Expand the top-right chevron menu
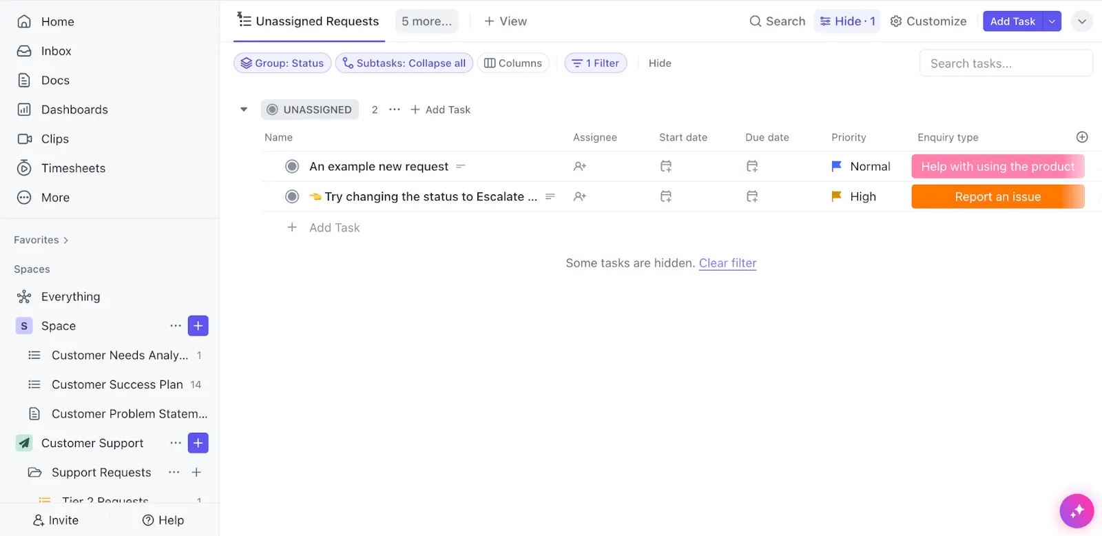 point(1082,21)
